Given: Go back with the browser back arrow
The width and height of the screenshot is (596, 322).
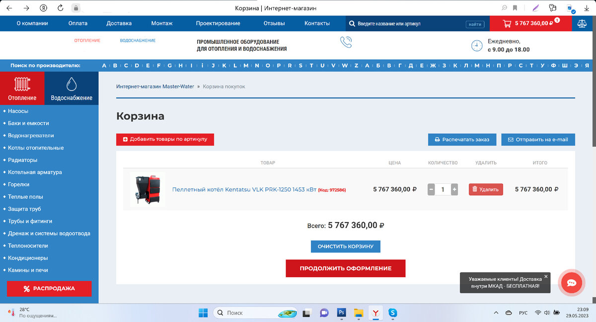Looking at the screenshot, I should 10,8.
